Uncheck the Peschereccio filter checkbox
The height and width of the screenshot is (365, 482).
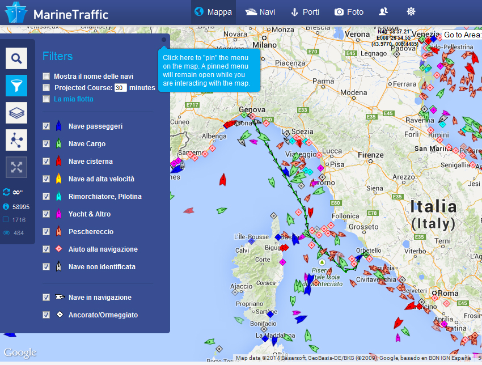[x=46, y=231]
